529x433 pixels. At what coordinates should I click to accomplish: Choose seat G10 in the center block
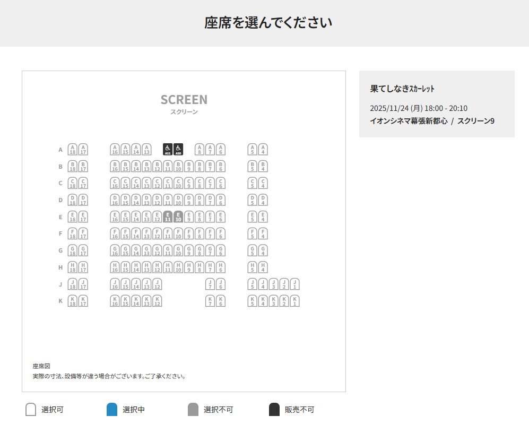178,250
